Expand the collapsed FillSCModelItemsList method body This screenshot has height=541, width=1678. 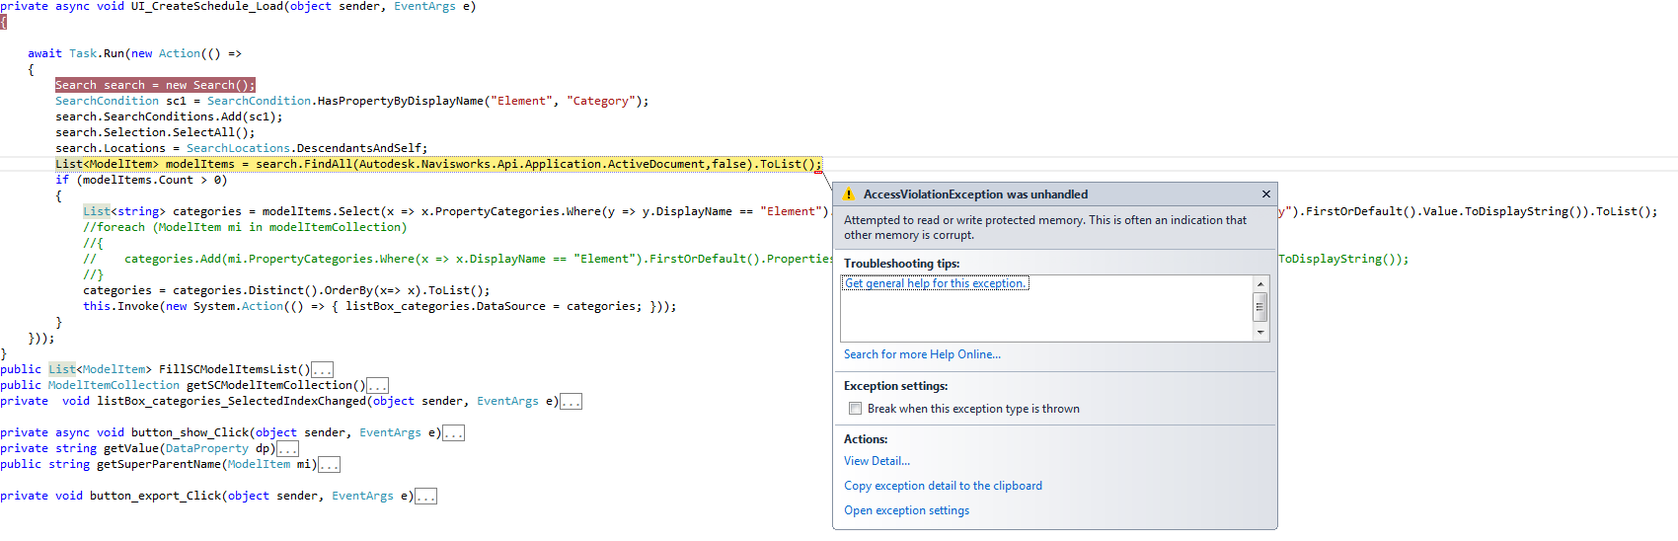(322, 370)
